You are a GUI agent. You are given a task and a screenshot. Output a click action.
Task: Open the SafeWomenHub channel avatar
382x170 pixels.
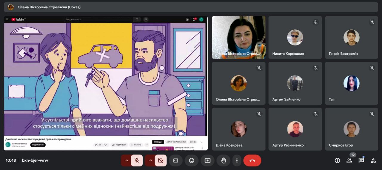point(8,144)
